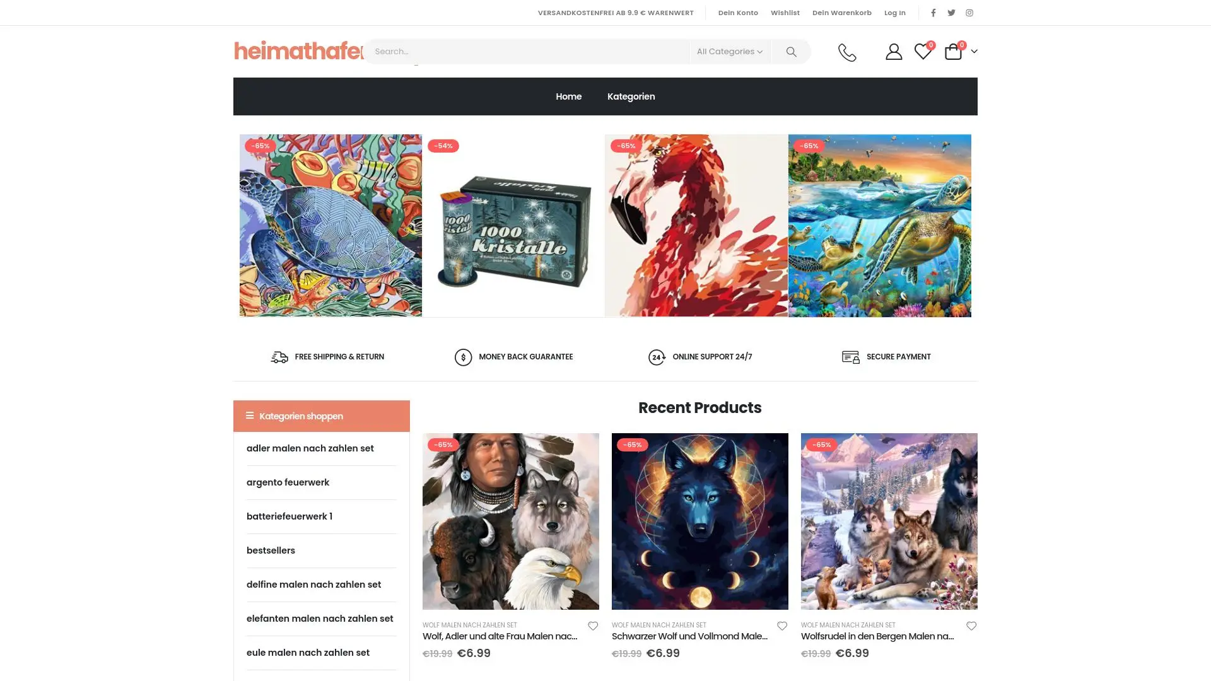Expand the cart dropdown arrow
Screen dimensions: 1211x681
pos(974,52)
